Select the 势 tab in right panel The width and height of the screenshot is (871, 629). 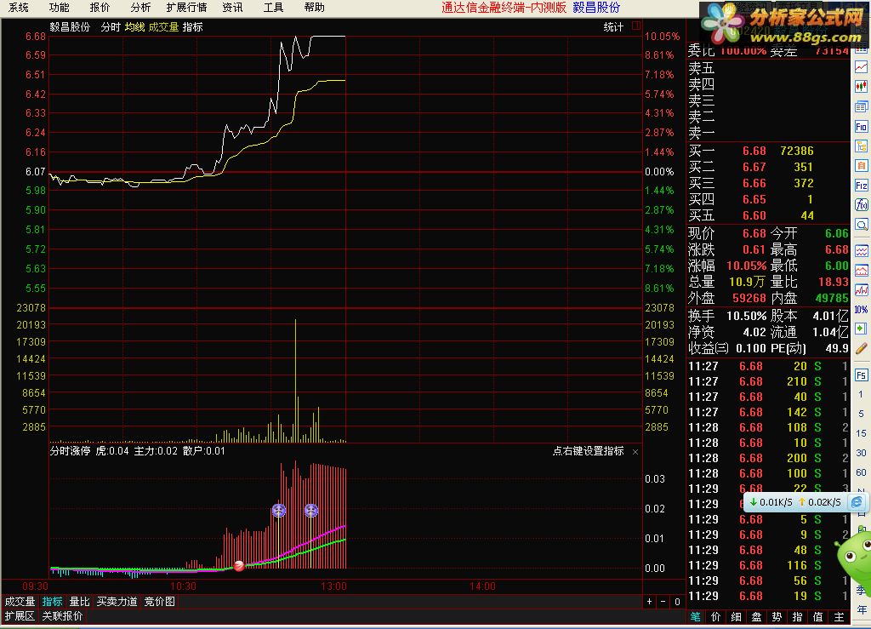(x=777, y=617)
